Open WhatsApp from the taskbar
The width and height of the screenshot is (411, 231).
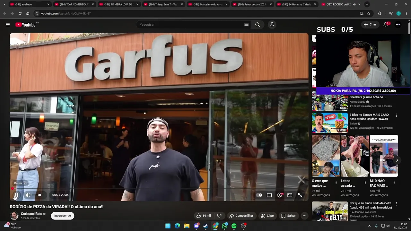pyautogui.click(x=224, y=226)
